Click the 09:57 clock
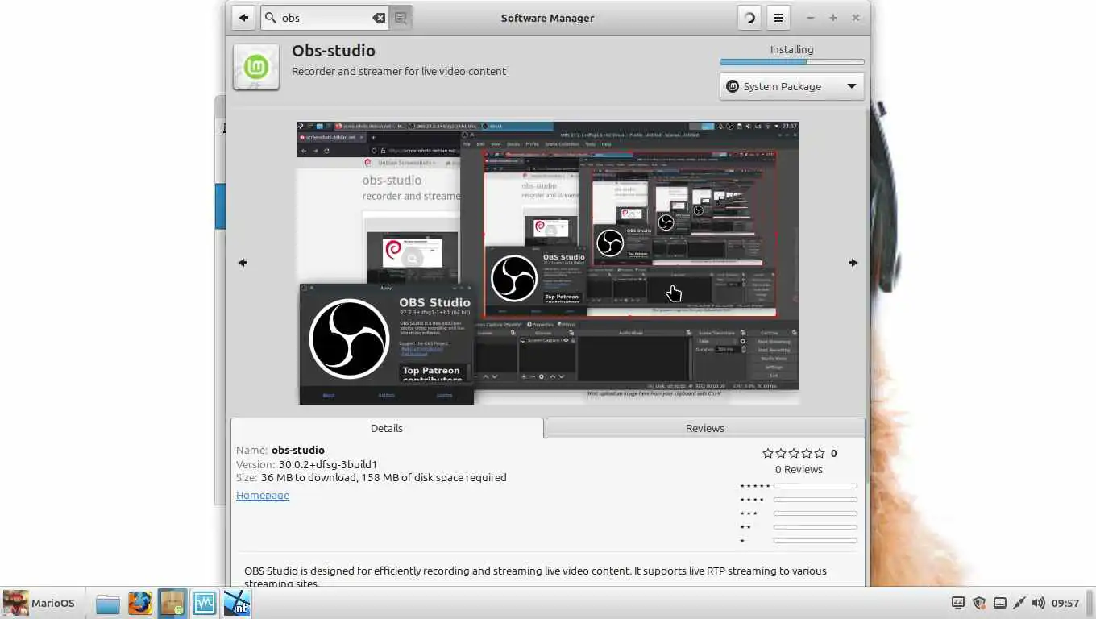1096x619 pixels. [x=1065, y=603]
